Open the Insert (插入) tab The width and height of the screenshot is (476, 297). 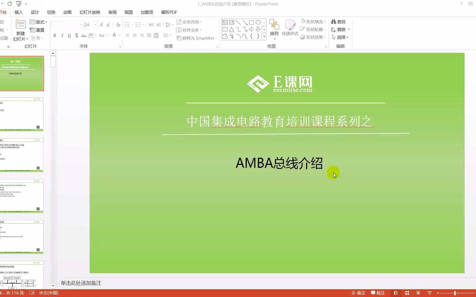[18, 12]
